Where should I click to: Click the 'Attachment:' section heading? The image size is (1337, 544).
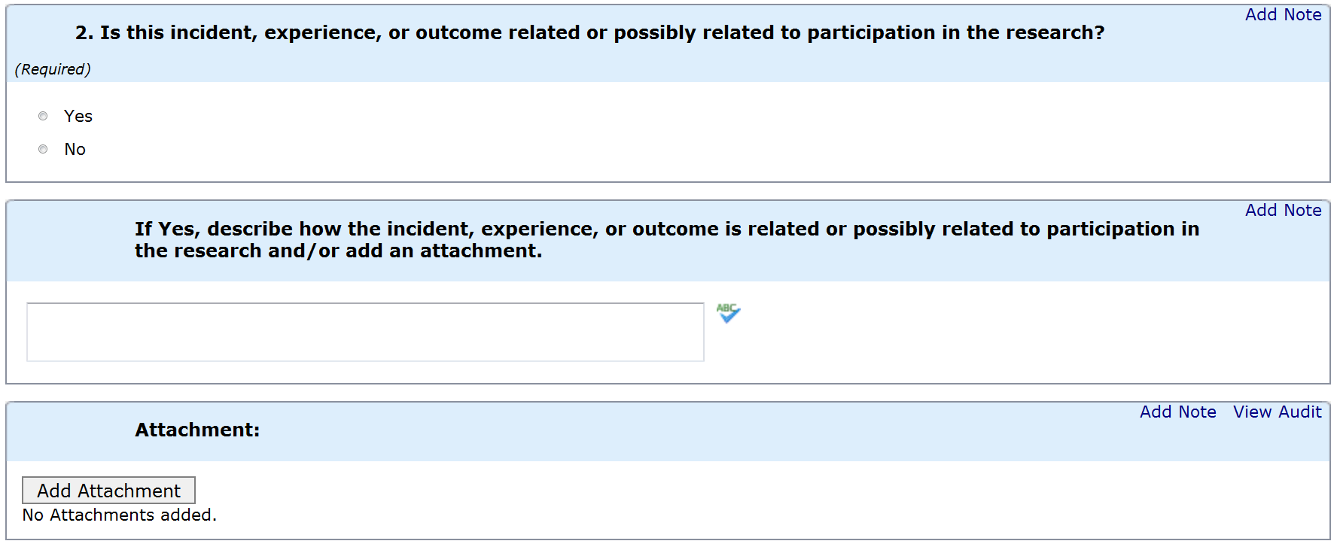pyautogui.click(x=197, y=430)
